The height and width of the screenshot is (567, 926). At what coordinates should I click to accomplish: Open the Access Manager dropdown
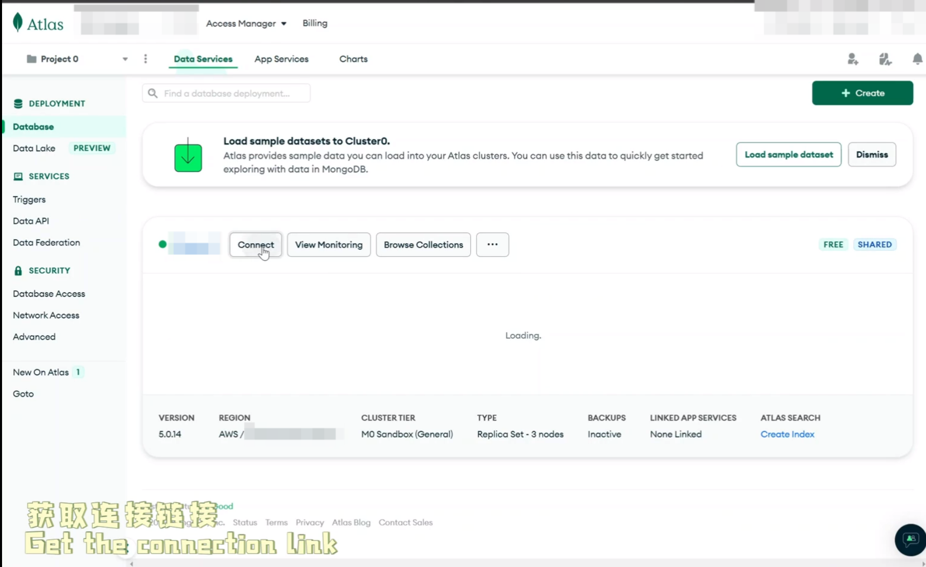tap(246, 24)
